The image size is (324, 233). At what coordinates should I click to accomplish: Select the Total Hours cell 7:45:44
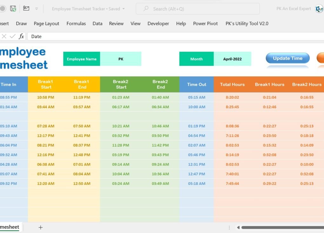(x=232, y=183)
